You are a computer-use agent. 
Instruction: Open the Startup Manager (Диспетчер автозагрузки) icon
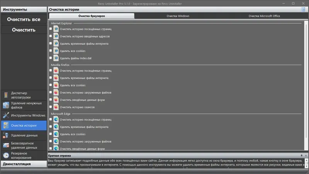pos(6,95)
